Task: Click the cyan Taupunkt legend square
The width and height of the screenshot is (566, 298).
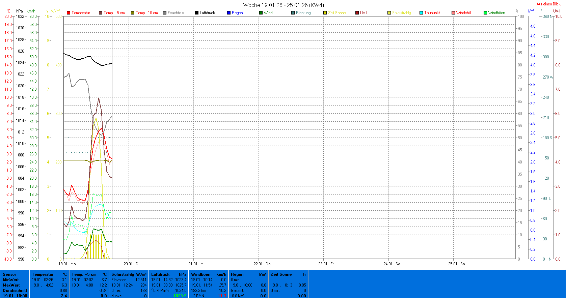Action: coord(421,13)
